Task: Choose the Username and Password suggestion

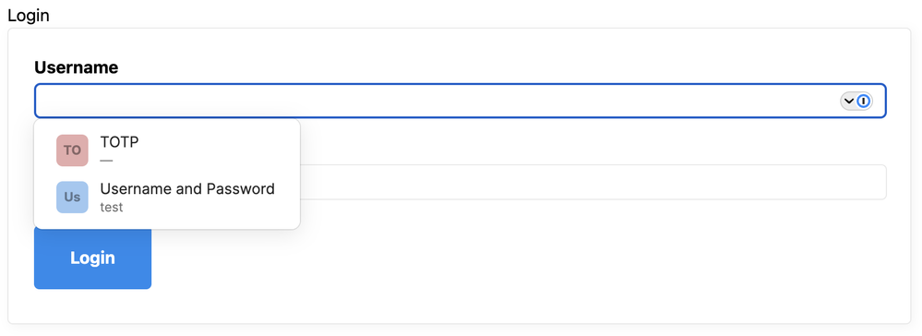Action: (167, 198)
